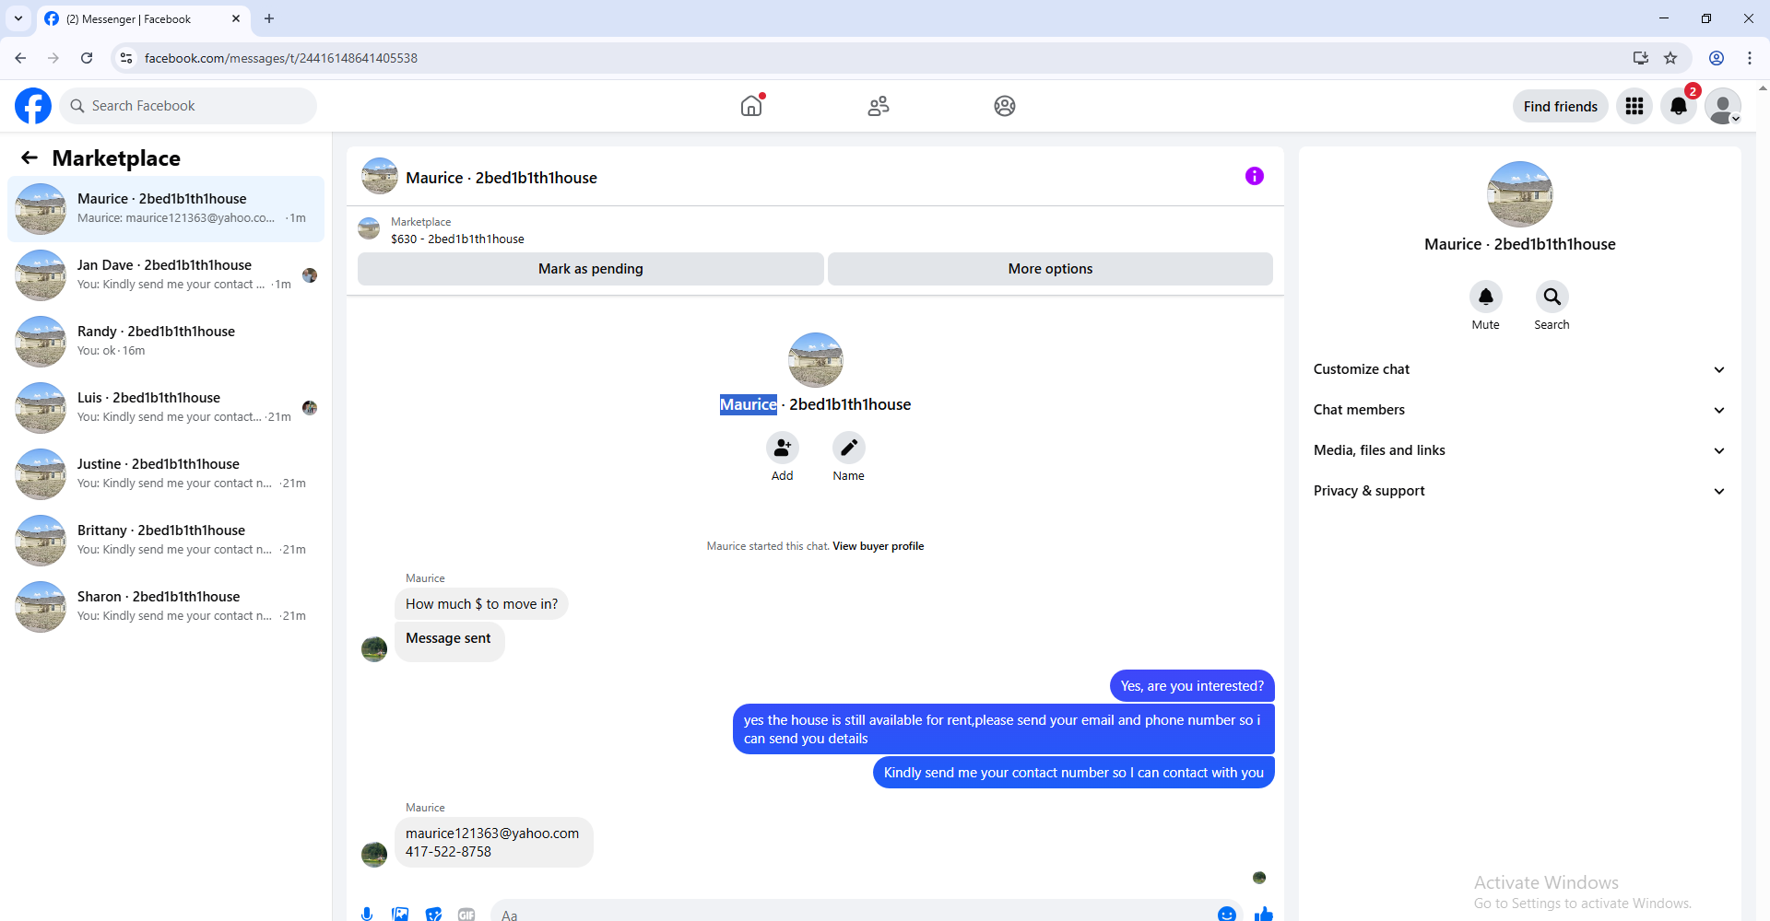The width and height of the screenshot is (1770, 921).
Task: Search within the conversation
Action: coord(1552,297)
